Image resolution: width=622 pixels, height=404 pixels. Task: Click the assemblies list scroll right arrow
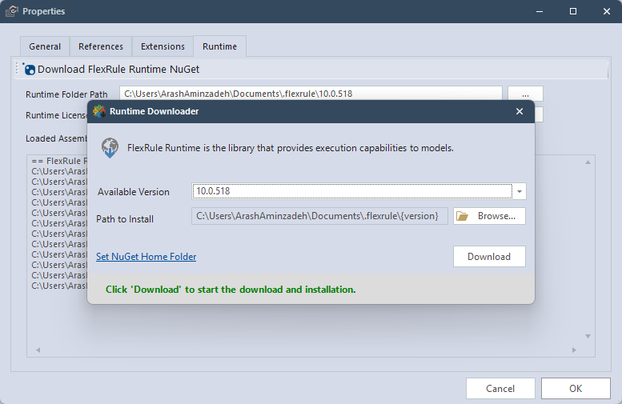pos(574,350)
